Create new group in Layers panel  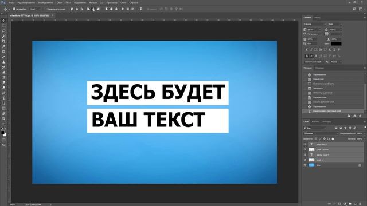[x=350, y=204]
